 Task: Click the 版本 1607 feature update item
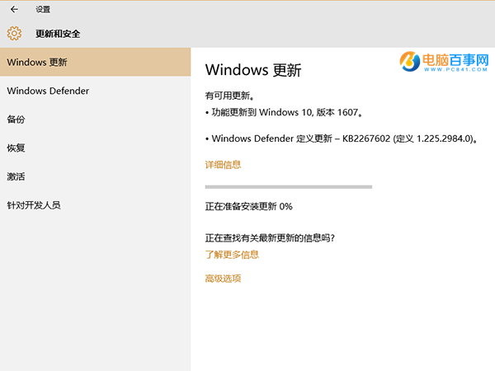point(284,112)
